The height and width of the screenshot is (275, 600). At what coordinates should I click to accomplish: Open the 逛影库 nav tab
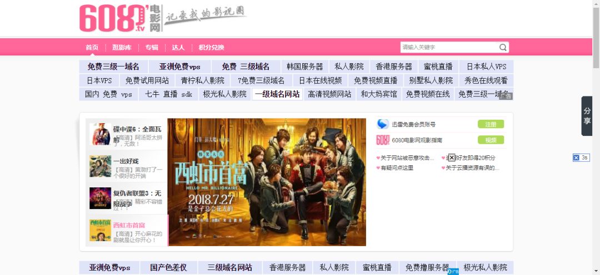pyautogui.click(x=122, y=47)
